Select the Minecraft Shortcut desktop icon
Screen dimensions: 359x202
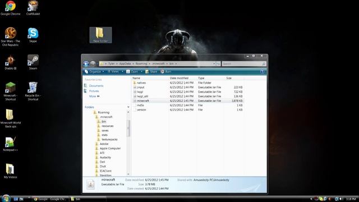[x=10, y=91]
